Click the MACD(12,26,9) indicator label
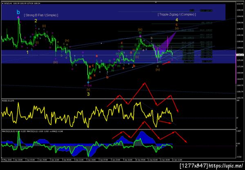The image size is (245, 170). (8, 132)
